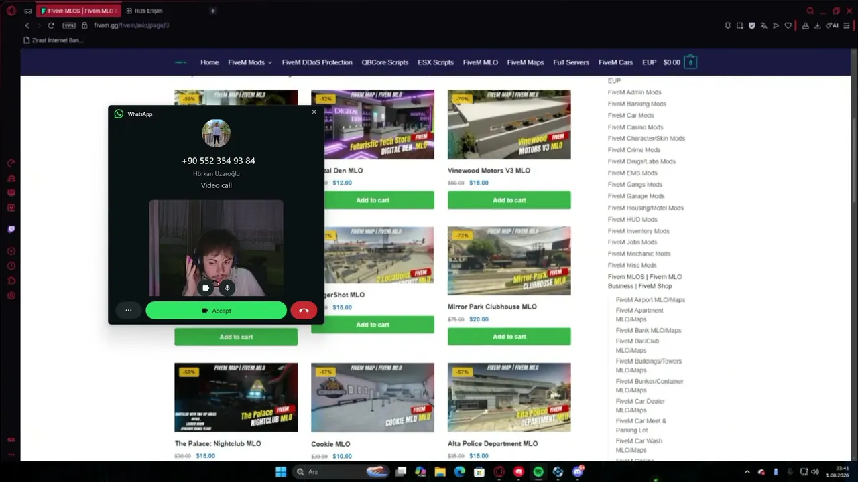Image resolution: width=858 pixels, height=482 pixels.
Task: Decline the WhatsApp call with the red button
Action: (x=304, y=310)
